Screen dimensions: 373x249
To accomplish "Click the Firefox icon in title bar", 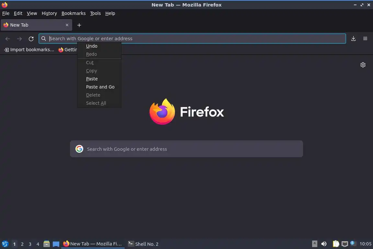I will tap(5, 5).
